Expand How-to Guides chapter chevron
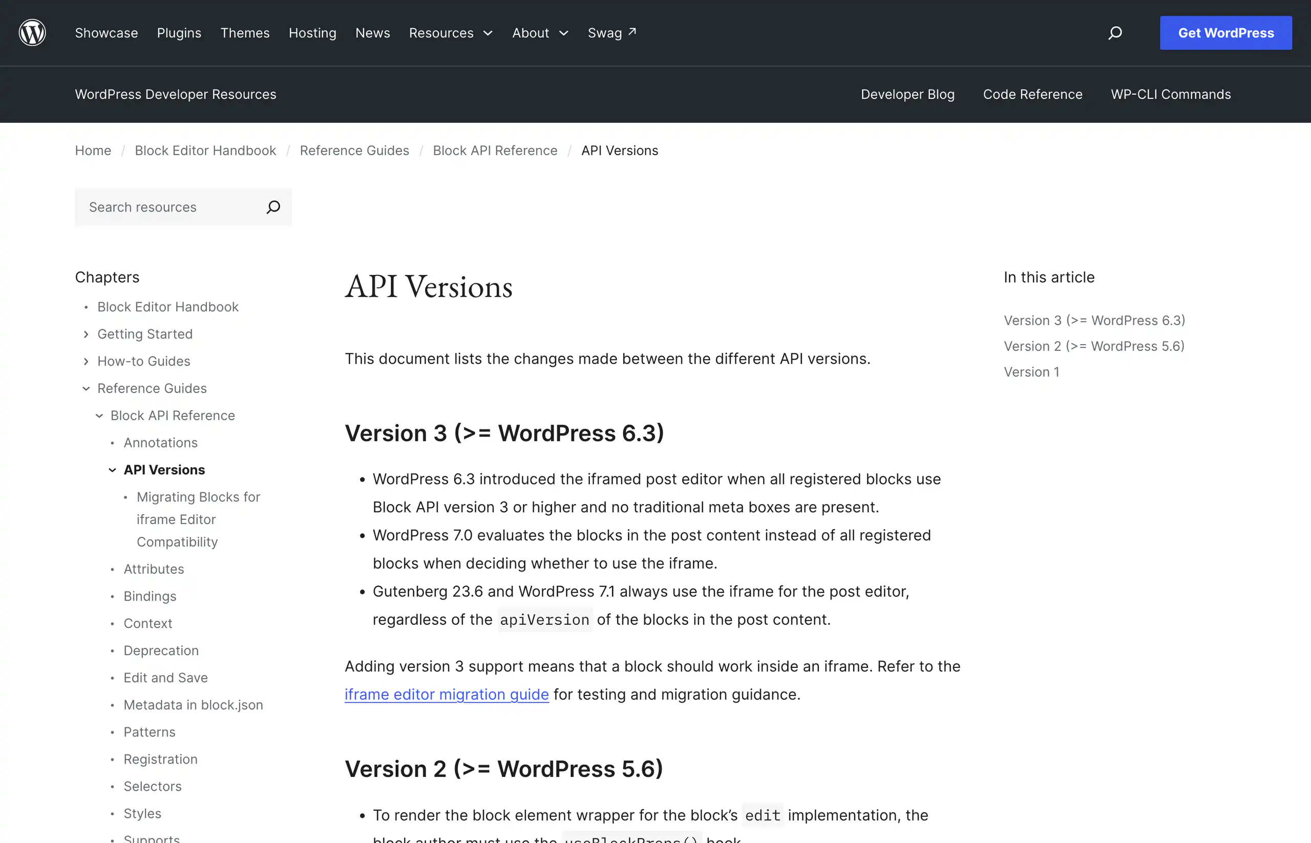The image size is (1311, 843). point(86,361)
